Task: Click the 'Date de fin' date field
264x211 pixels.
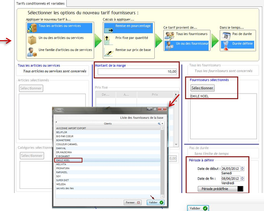Action: tap(231, 179)
